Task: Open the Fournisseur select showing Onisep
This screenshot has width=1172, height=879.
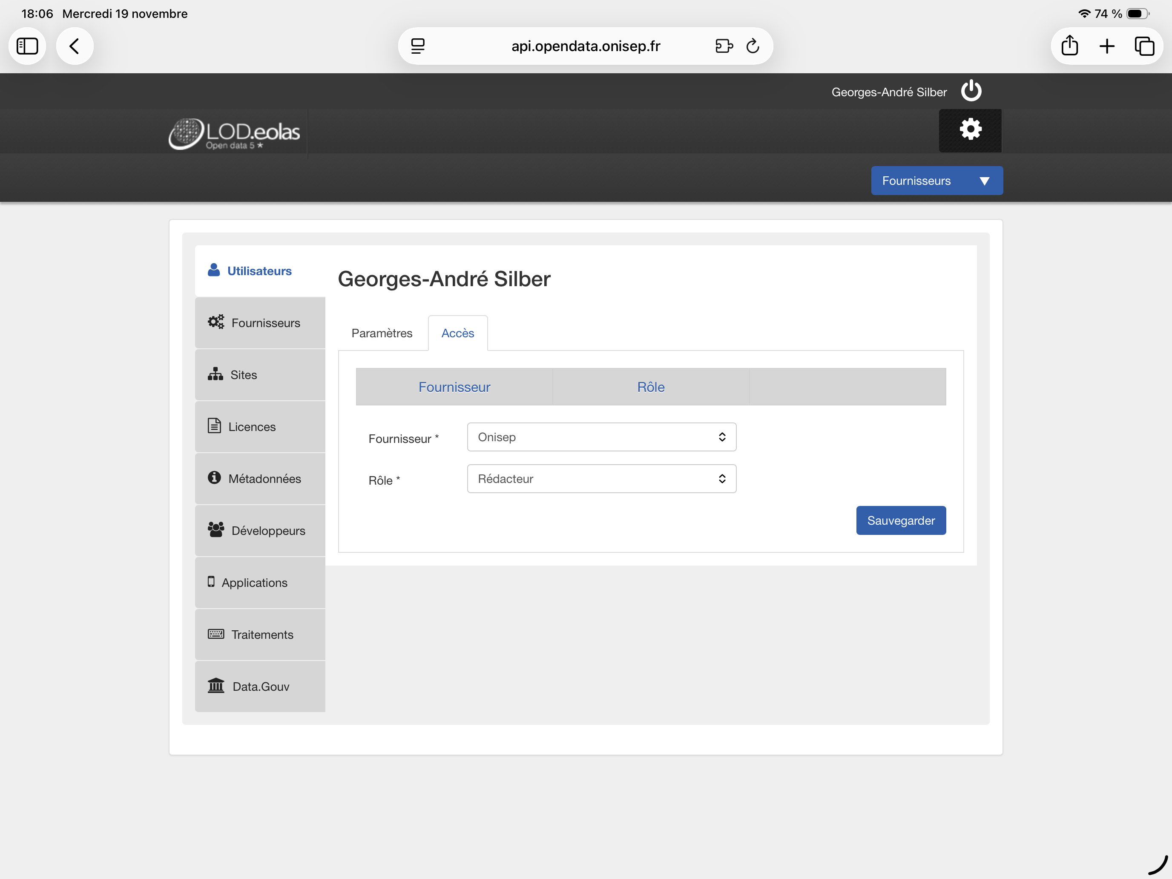Action: tap(601, 437)
